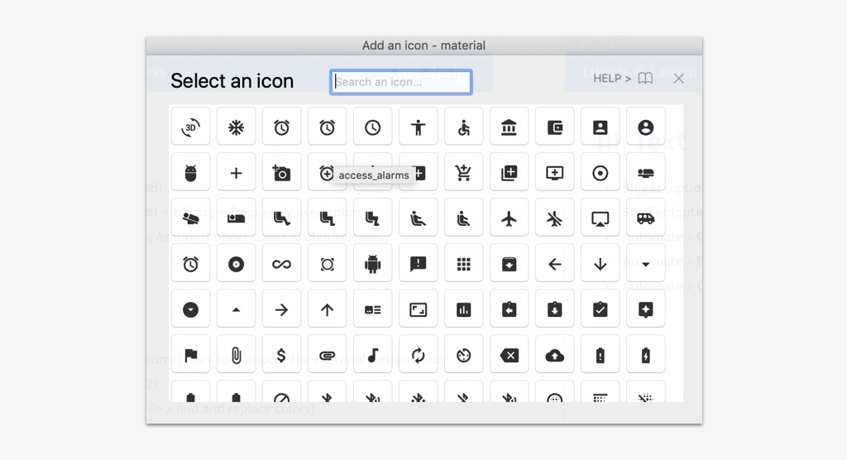Select the announcement speech bubble icon

point(418,264)
